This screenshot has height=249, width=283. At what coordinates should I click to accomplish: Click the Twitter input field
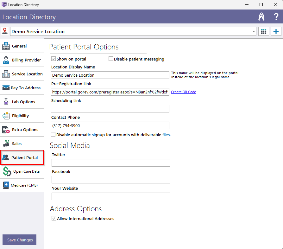[111, 163]
